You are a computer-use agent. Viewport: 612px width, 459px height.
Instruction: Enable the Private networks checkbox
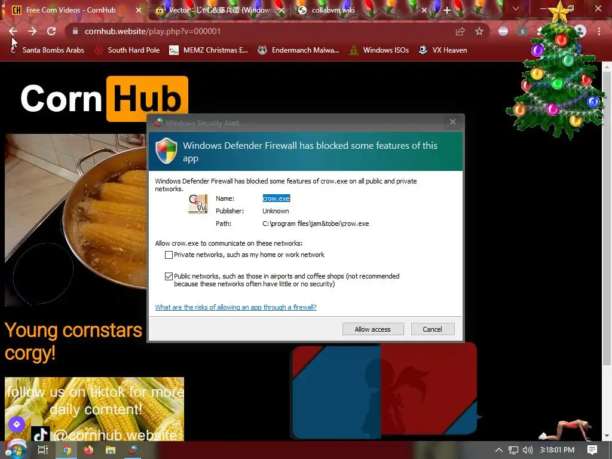click(169, 255)
